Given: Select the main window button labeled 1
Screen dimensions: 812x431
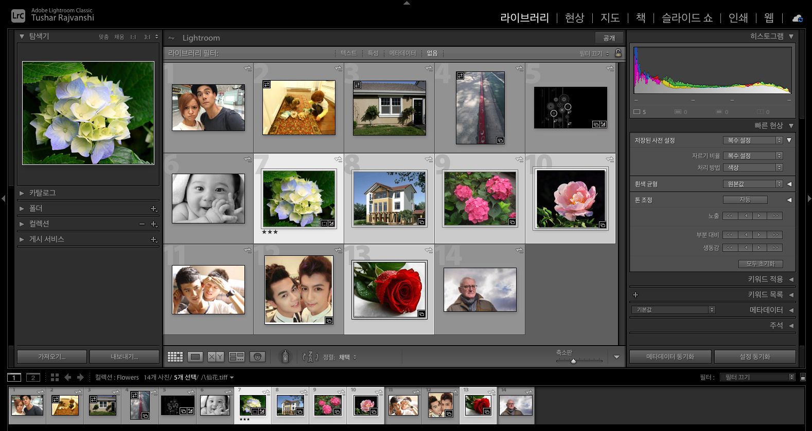Looking at the screenshot, I should [x=14, y=378].
